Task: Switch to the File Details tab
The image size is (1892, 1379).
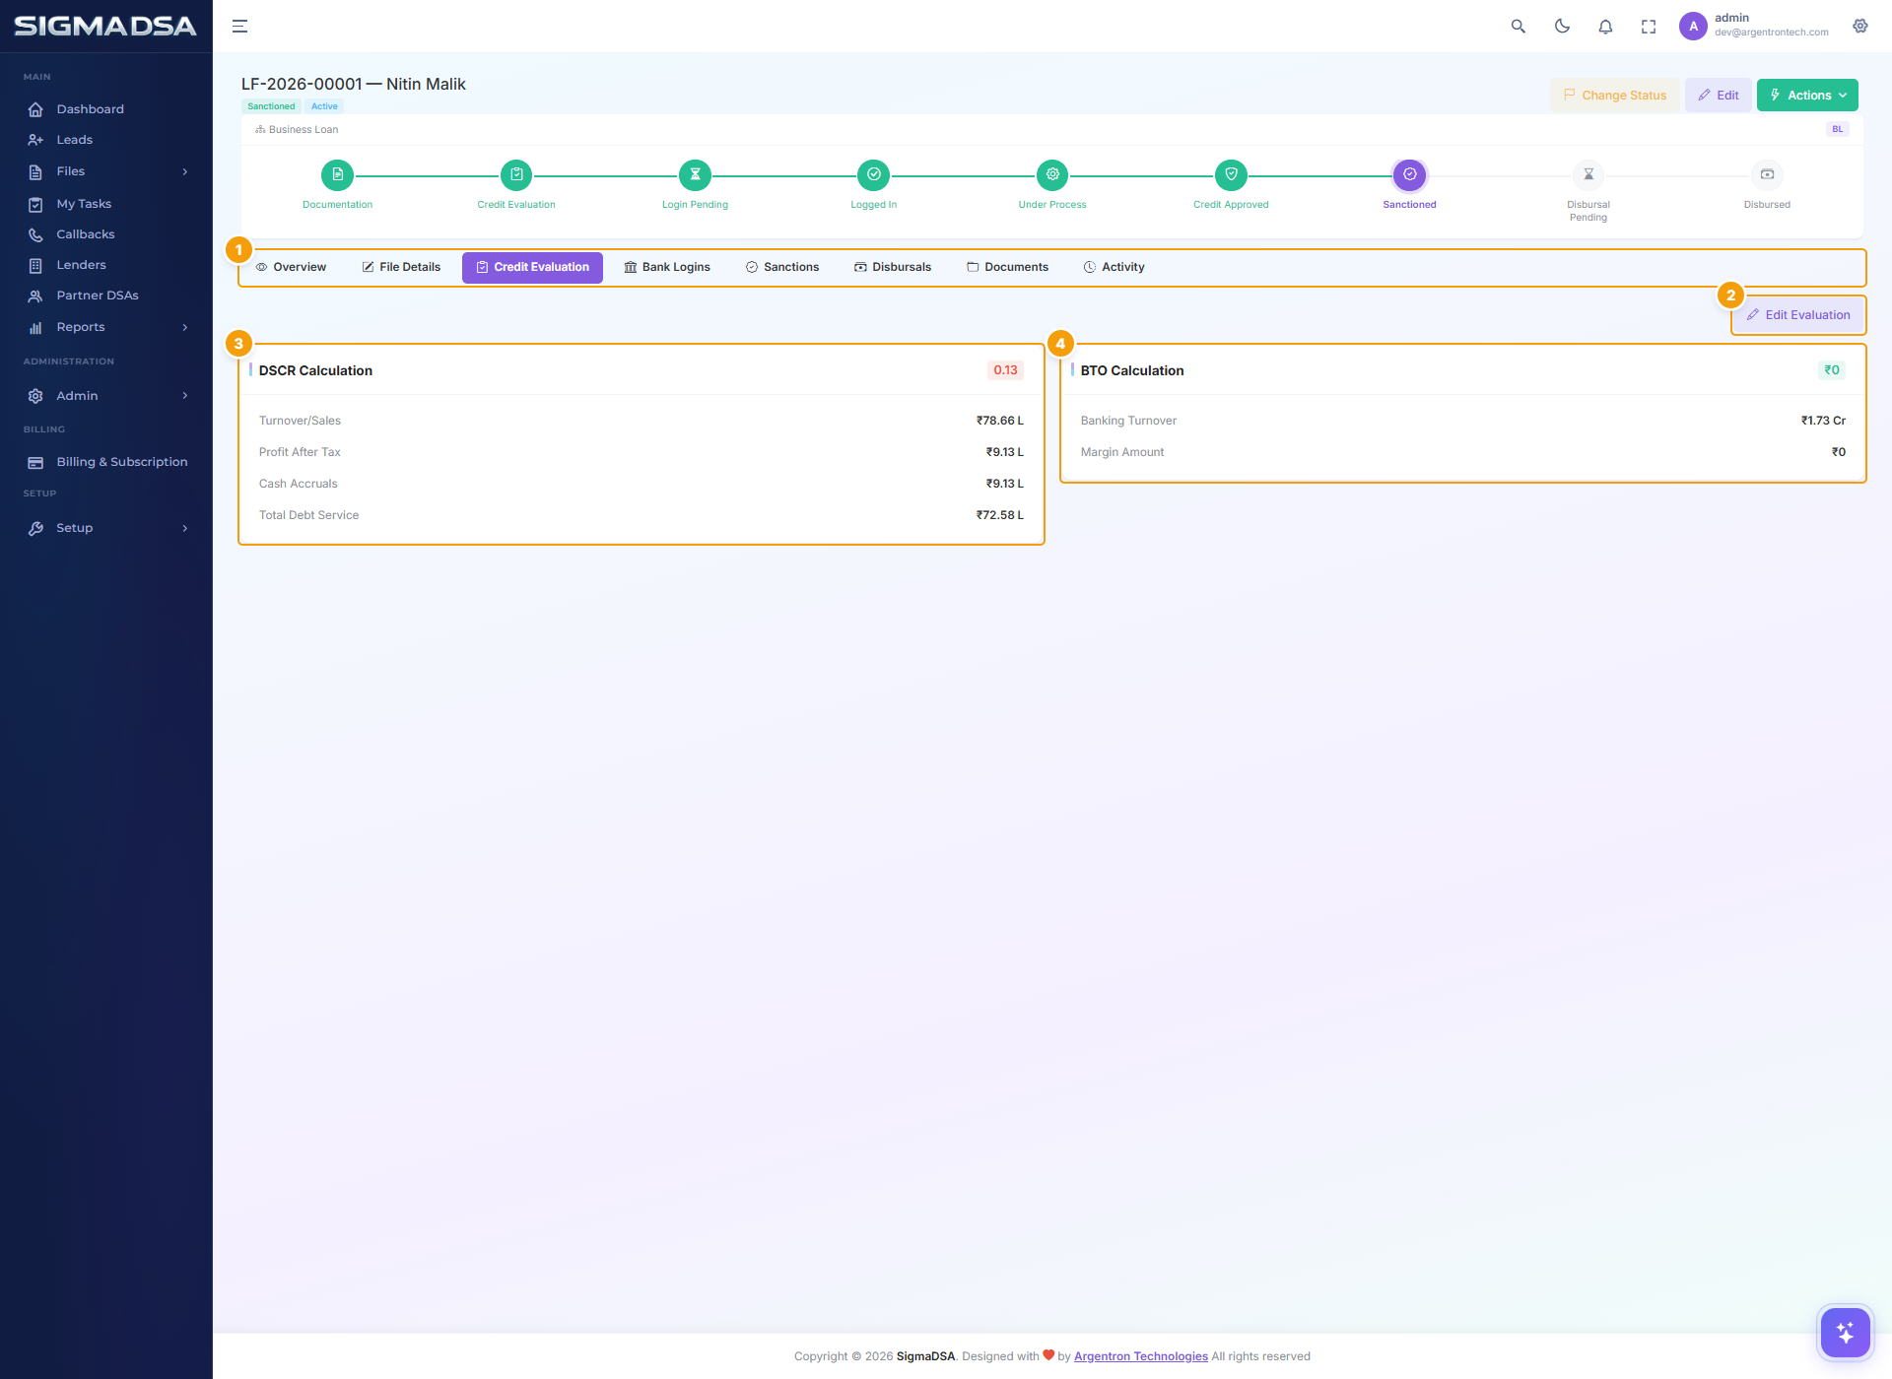Action: pyautogui.click(x=401, y=267)
